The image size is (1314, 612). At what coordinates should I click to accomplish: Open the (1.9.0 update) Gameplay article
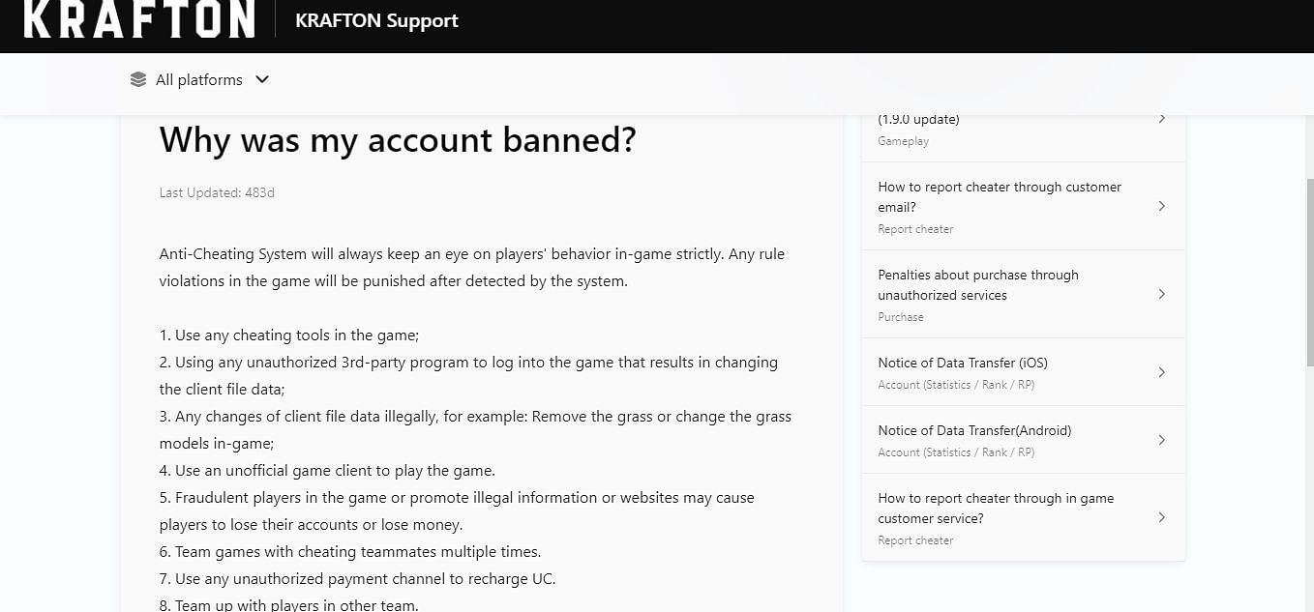coord(1023,129)
